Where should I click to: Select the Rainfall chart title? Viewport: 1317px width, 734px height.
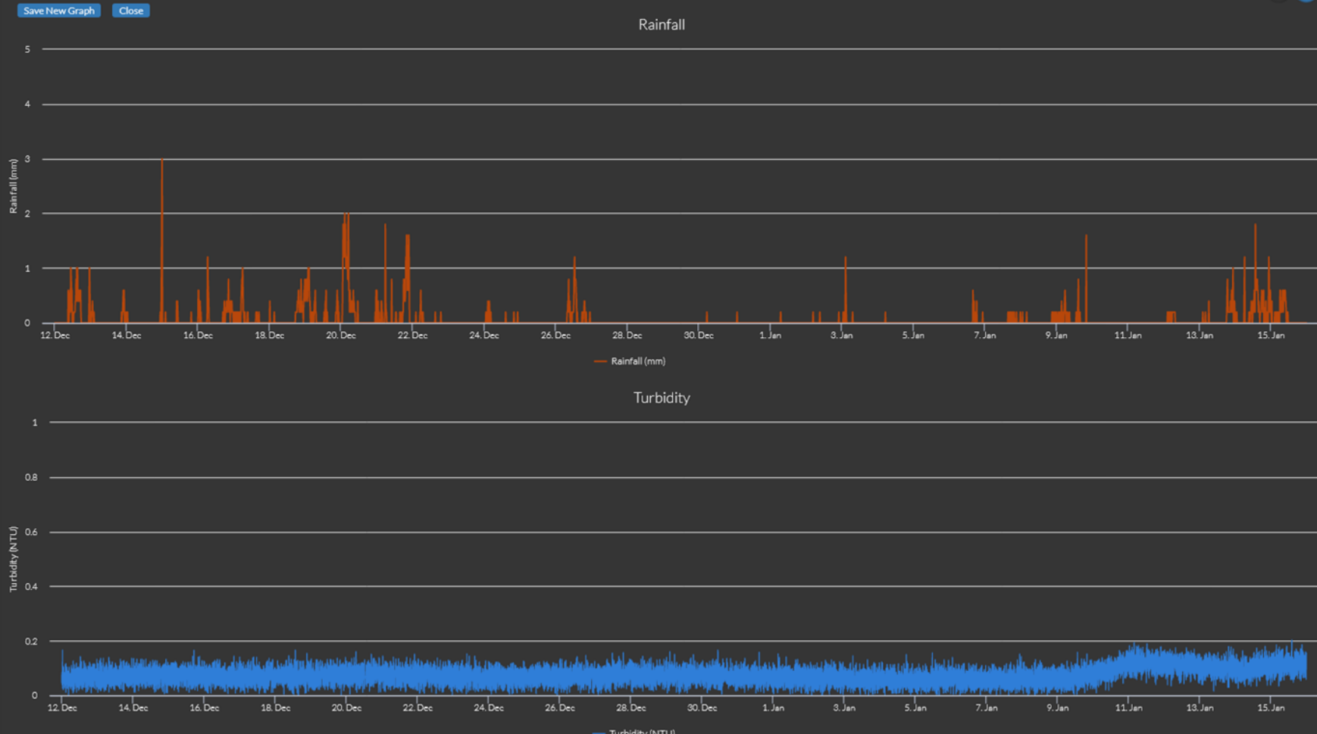661,24
